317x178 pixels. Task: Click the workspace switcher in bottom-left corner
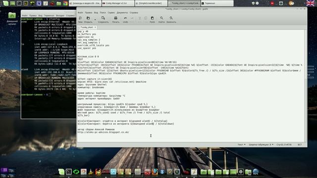pos(7,173)
